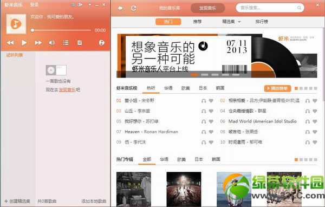
Task: Select the orange first banner slide indicator
Action: pyautogui.click(x=194, y=75)
